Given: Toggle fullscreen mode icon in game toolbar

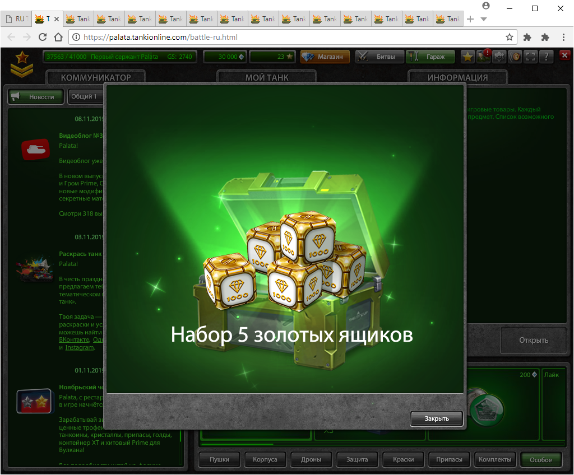Looking at the screenshot, I should (x=530, y=57).
